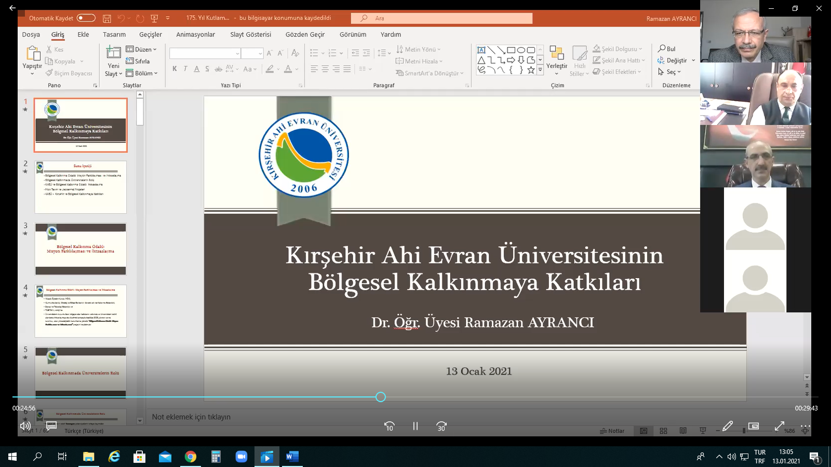
Task: Open Google Chrome from the taskbar
Action: pos(191,457)
